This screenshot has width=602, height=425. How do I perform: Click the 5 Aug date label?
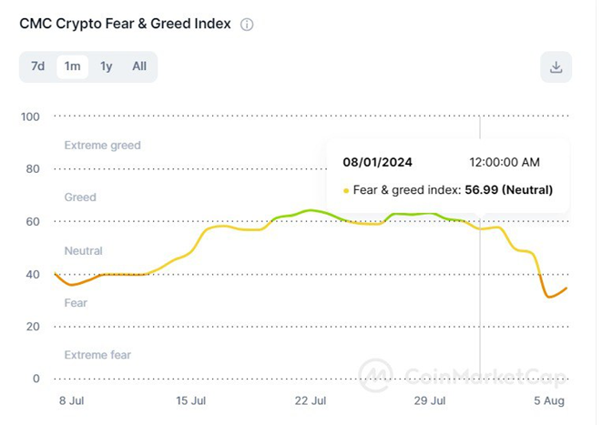coord(549,401)
